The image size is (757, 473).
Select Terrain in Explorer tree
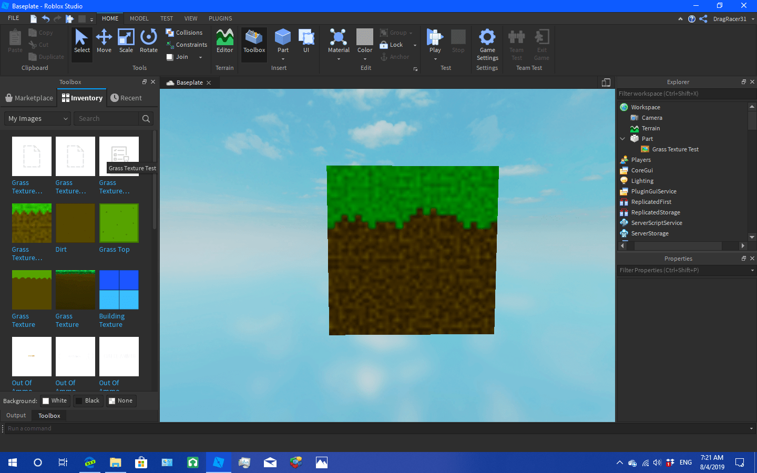[x=651, y=128]
